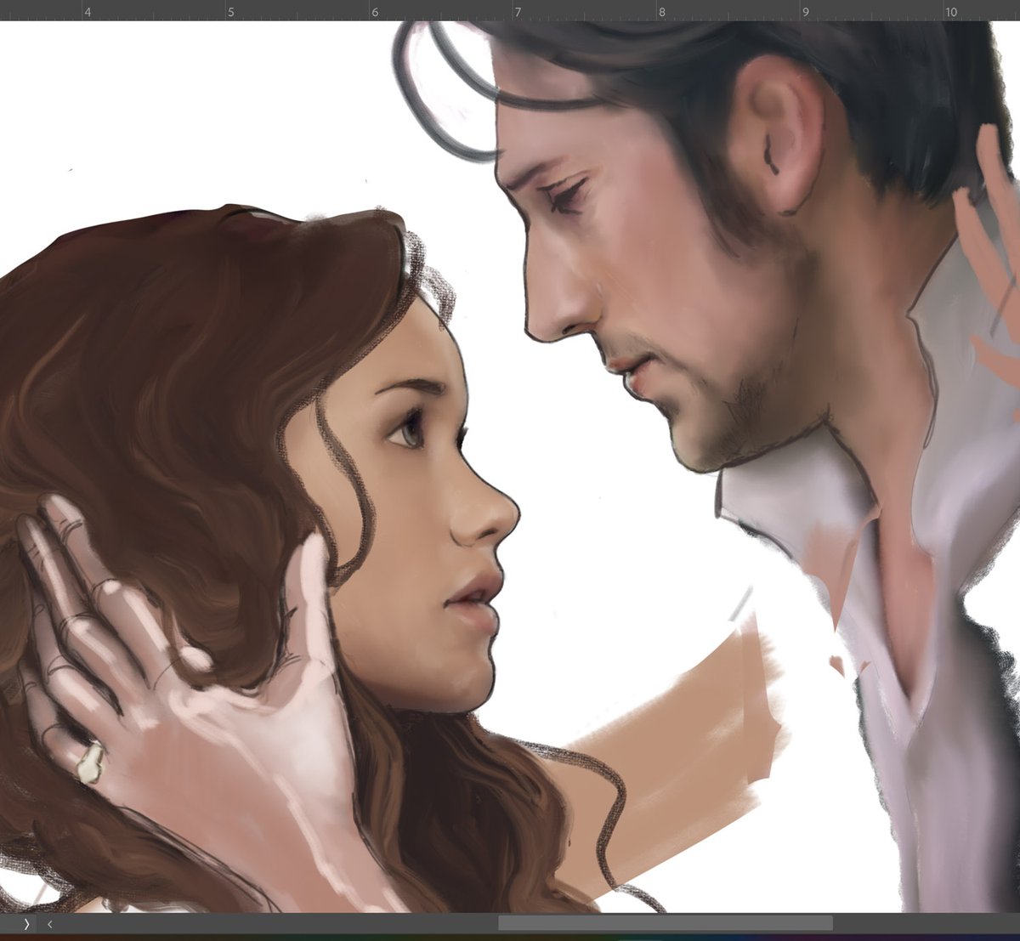This screenshot has width=1020, height=941.
Task: Click ruler mark 4 on the top ruler
Action: [x=88, y=12]
